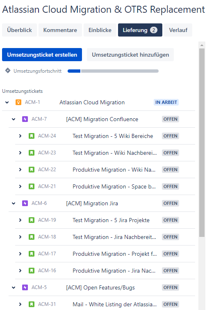The height and width of the screenshot is (310, 207).
Task: Click the scrollbar up arrow
Action: pos(202,45)
